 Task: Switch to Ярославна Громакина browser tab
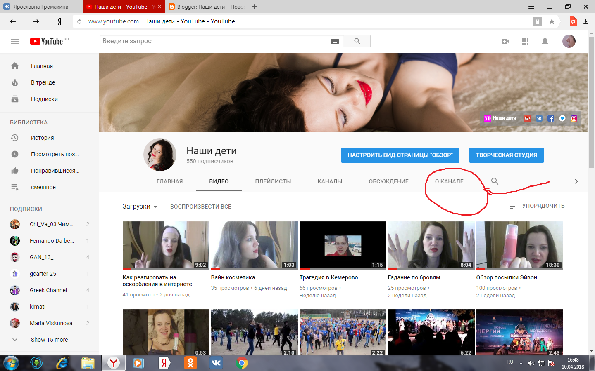pos(40,7)
